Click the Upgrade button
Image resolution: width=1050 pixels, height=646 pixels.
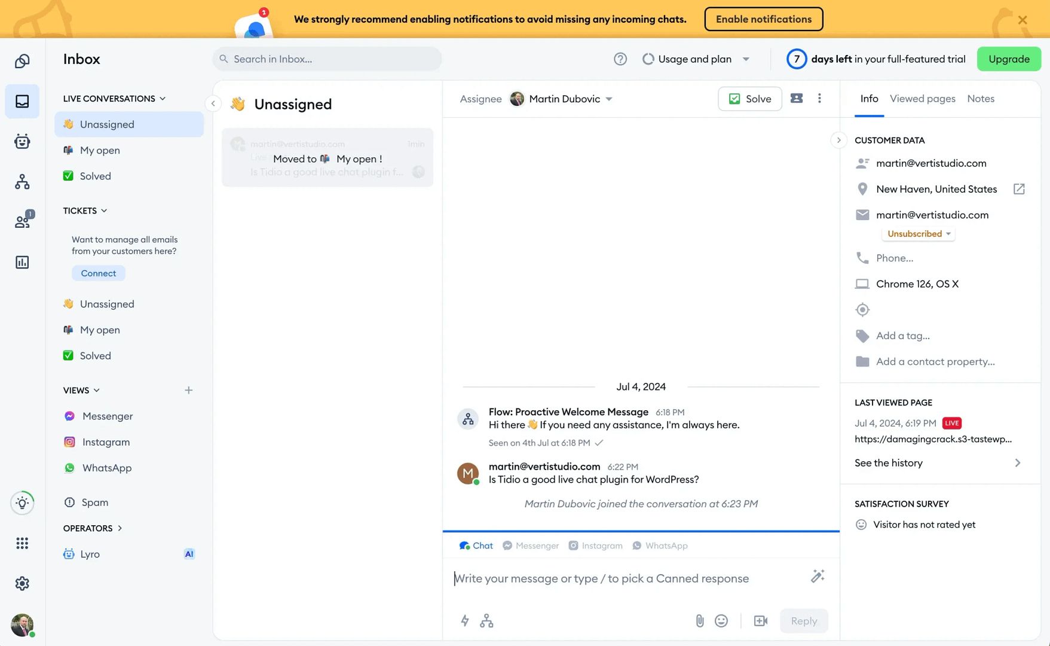tap(1009, 59)
